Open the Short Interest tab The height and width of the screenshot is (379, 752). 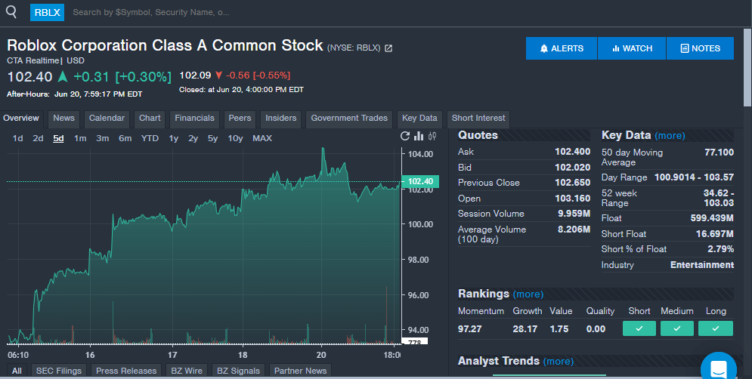coord(478,119)
